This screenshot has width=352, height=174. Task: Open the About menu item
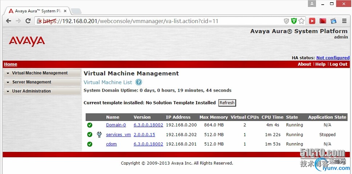pos(304,64)
